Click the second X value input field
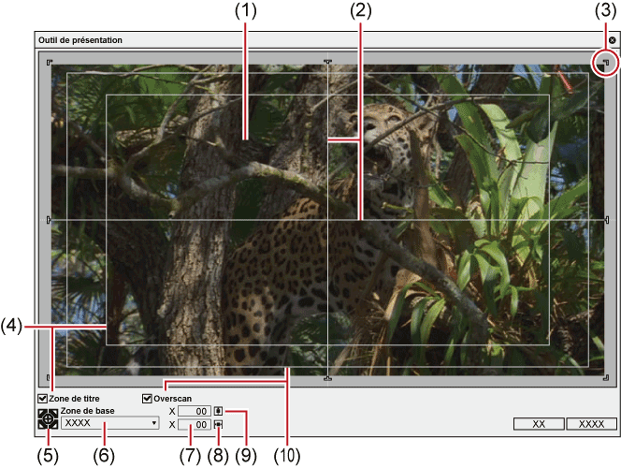Screen dimensions: 621x468 (195, 425)
